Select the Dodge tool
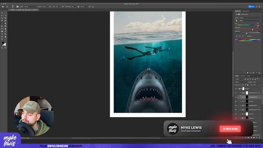This screenshot has height=148, width=263. (2, 31)
